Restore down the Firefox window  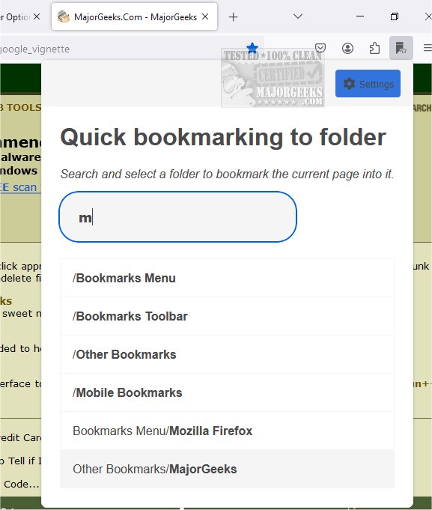395,16
